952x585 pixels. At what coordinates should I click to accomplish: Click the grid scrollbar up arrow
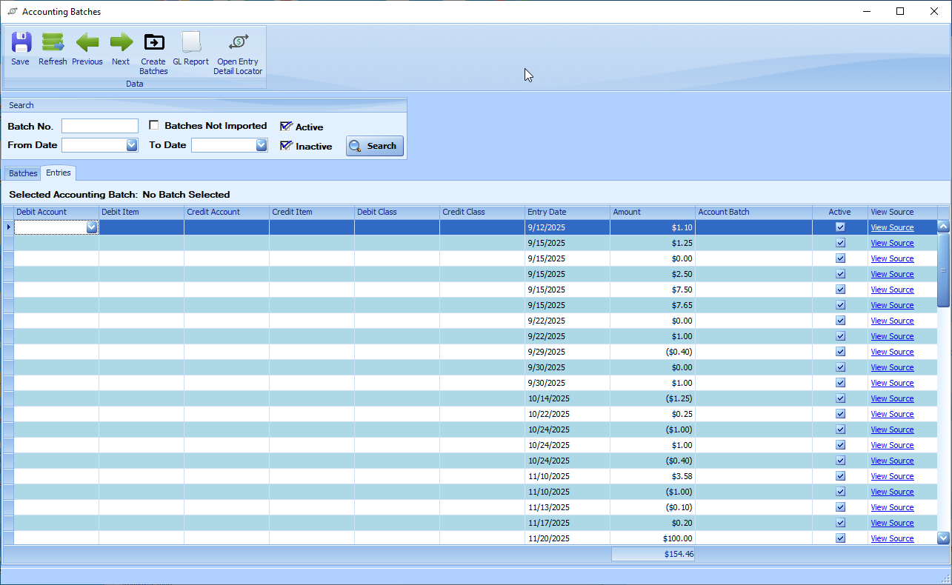pyautogui.click(x=943, y=227)
